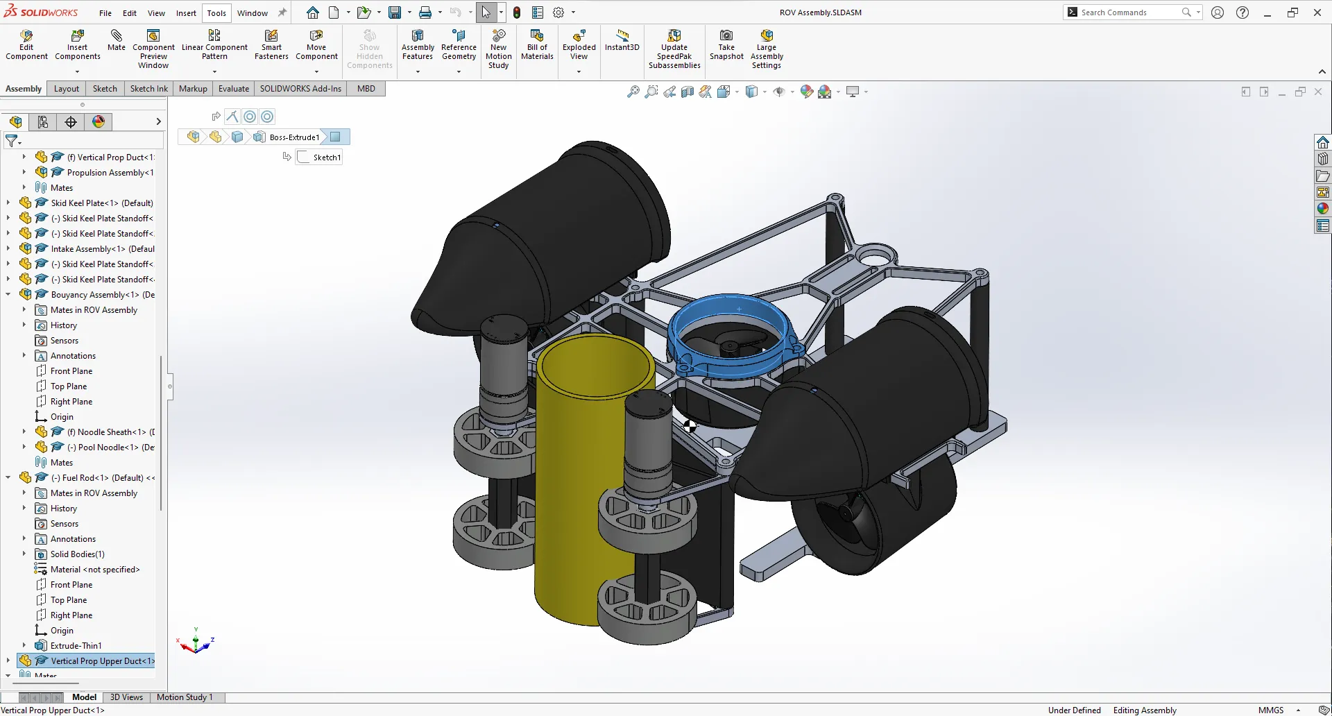Select the Mate tool
This screenshot has height=716, width=1332.
(117, 40)
